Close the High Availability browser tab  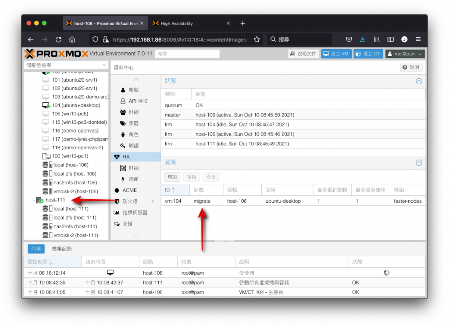[x=228, y=23]
